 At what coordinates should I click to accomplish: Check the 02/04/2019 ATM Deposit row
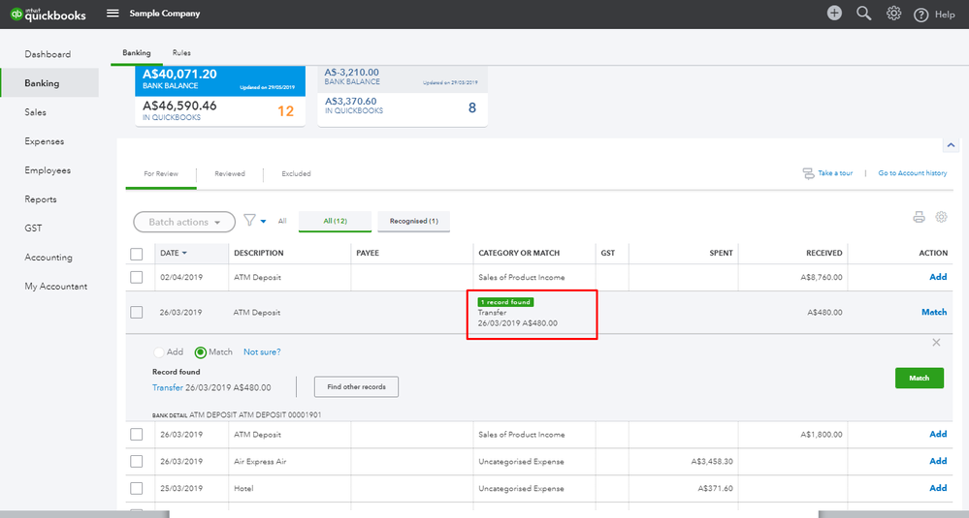pos(137,278)
